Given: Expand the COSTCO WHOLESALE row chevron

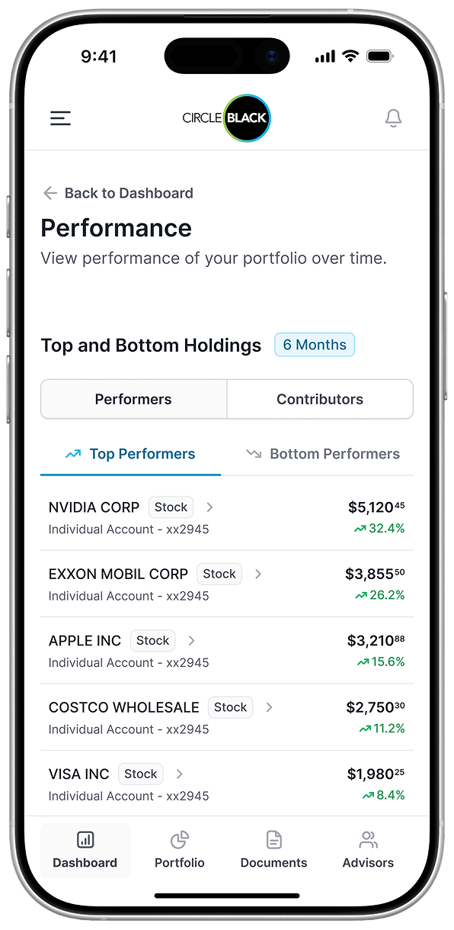Looking at the screenshot, I should pyautogui.click(x=269, y=707).
